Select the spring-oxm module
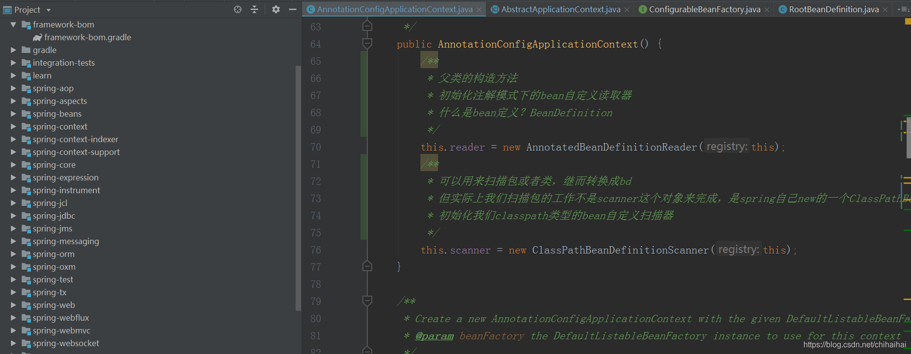911x354 pixels. (x=54, y=267)
